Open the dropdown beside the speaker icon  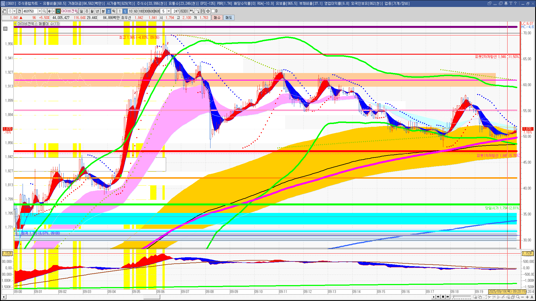click(54, 11)
